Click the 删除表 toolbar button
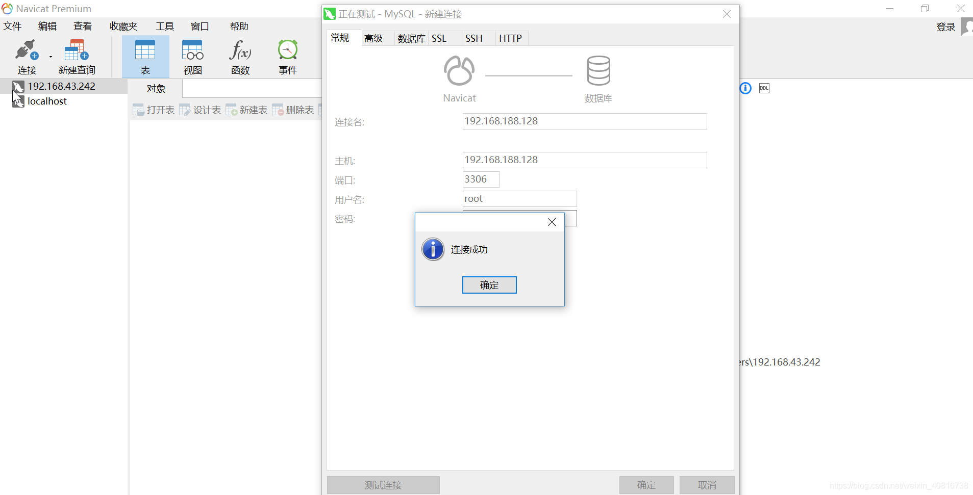973x495 pixels. coord(293,110)
